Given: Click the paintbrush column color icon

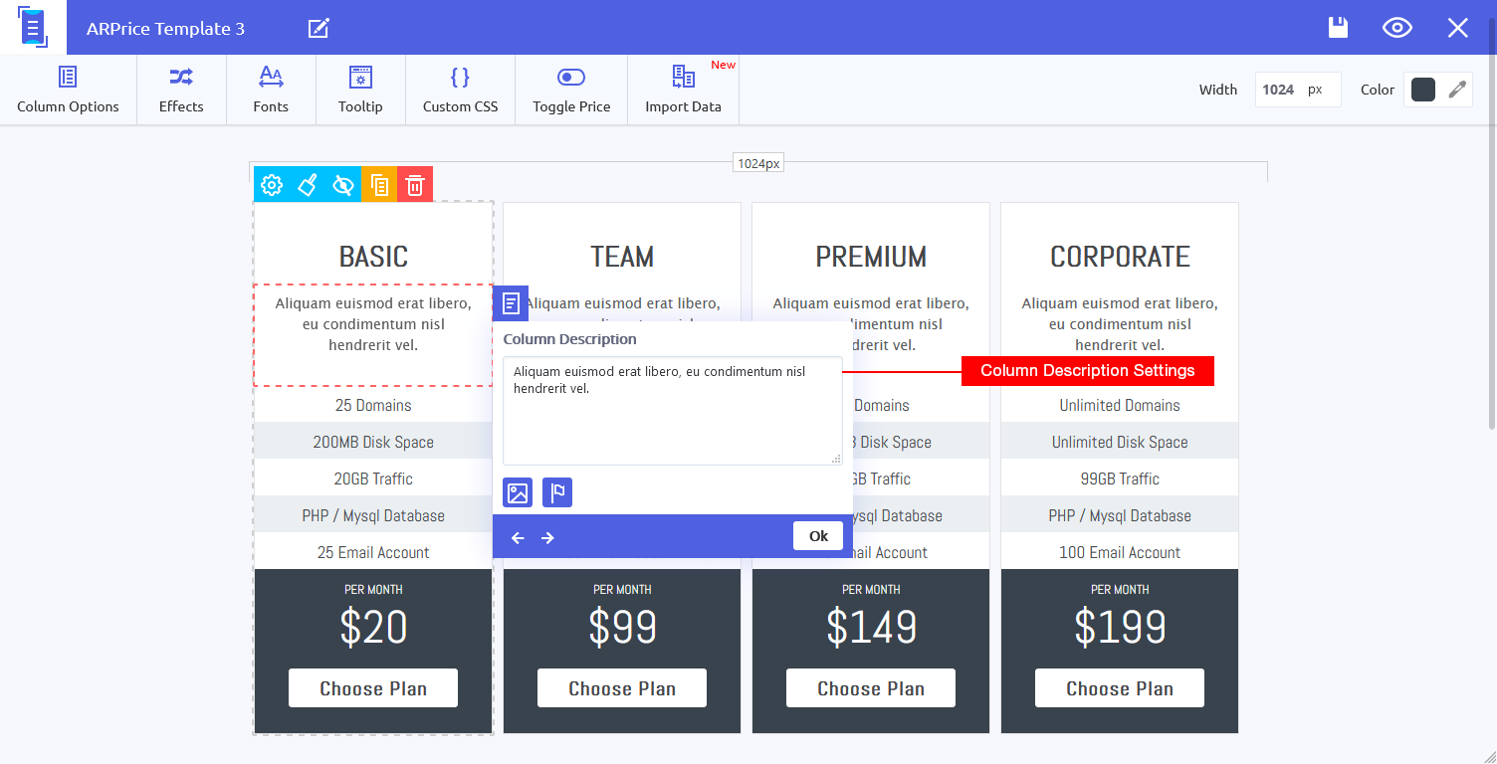Looking at the screenshot, I should point(308,185).
